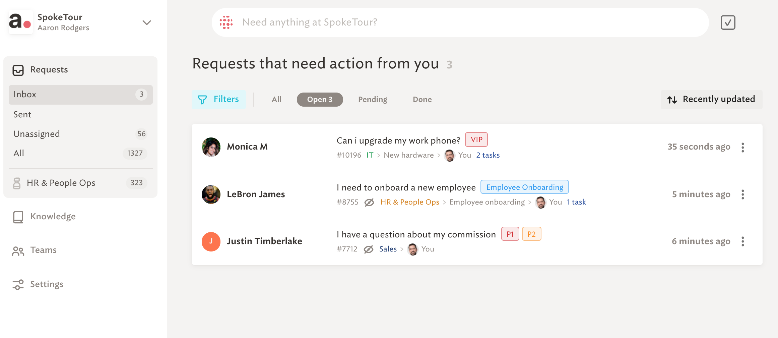This screenshot has height=338, width=778.
Task: Open Teams via its people icon
Action: (18, 251)
